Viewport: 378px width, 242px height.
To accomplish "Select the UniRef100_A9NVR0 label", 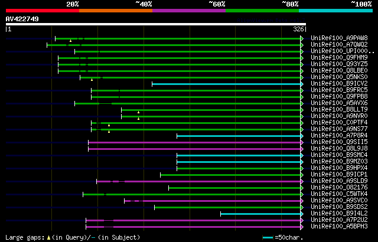I will (339, 116).
